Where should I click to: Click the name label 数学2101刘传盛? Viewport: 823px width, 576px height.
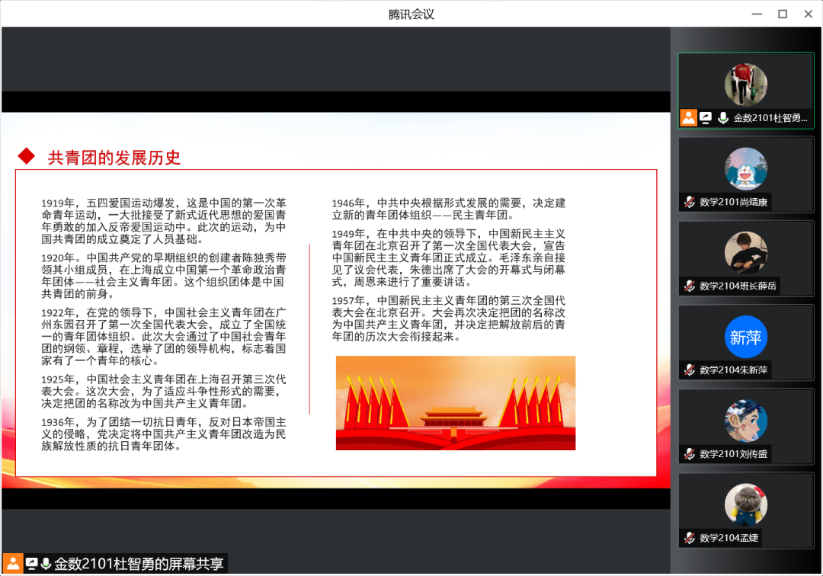pos(734,453)
